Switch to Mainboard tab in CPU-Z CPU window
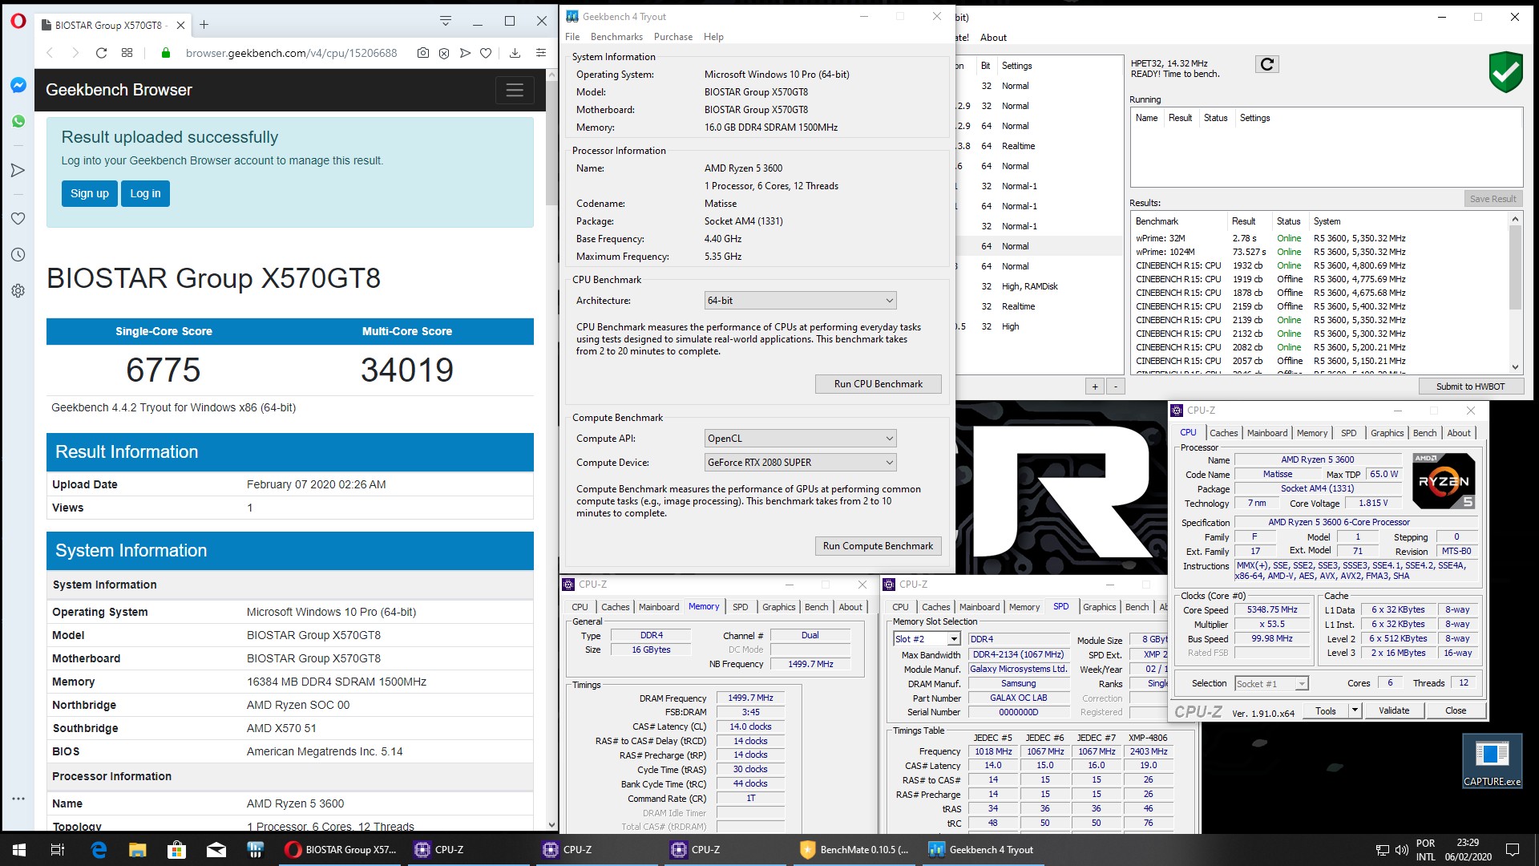This screenshot has height=866, width=1539. pos(1267,433)
